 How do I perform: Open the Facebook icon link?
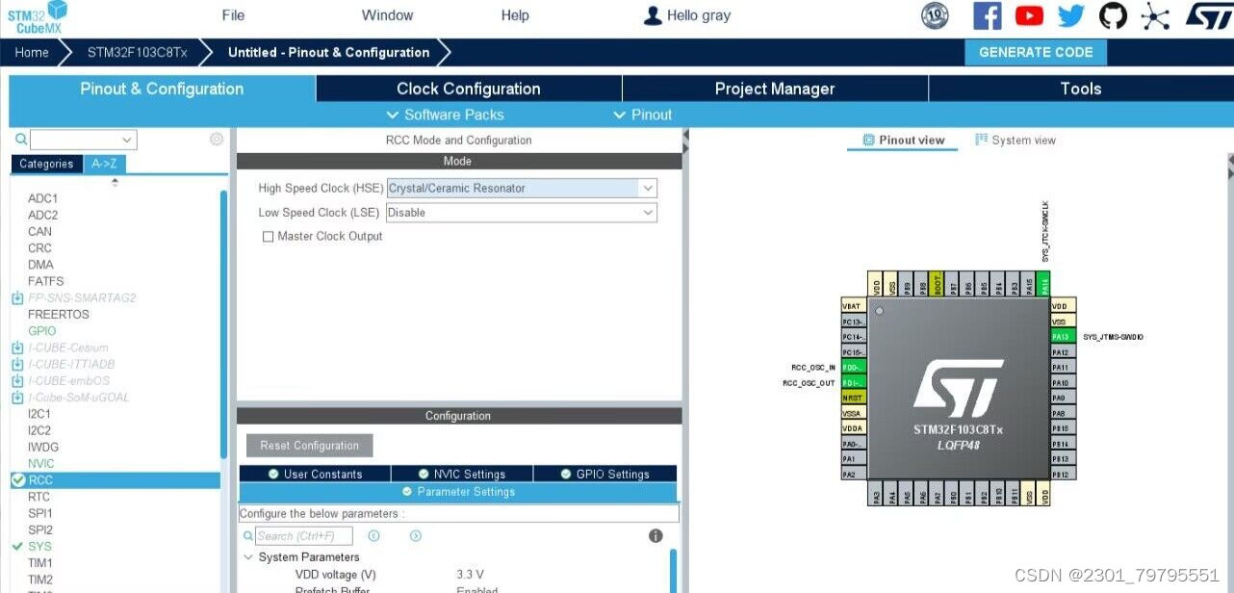tap(988, 15)
